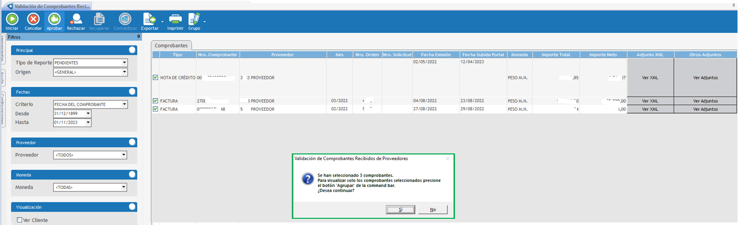Screen dimensions: 738x225
Task: Pin the Filtros panel with pushpin icon
Action: click(138, 37)
